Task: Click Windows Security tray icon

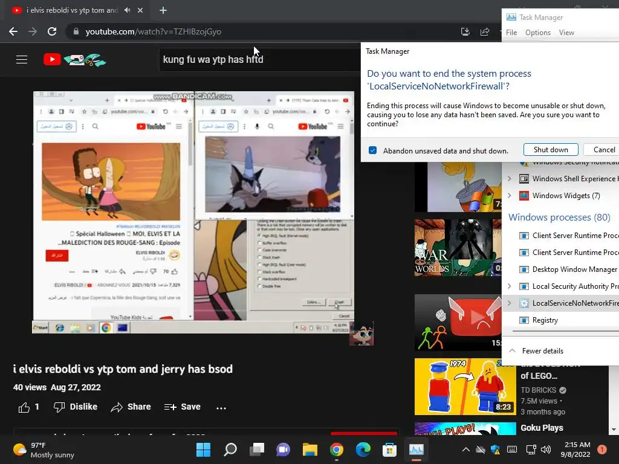Action: [x=496, y=449]
